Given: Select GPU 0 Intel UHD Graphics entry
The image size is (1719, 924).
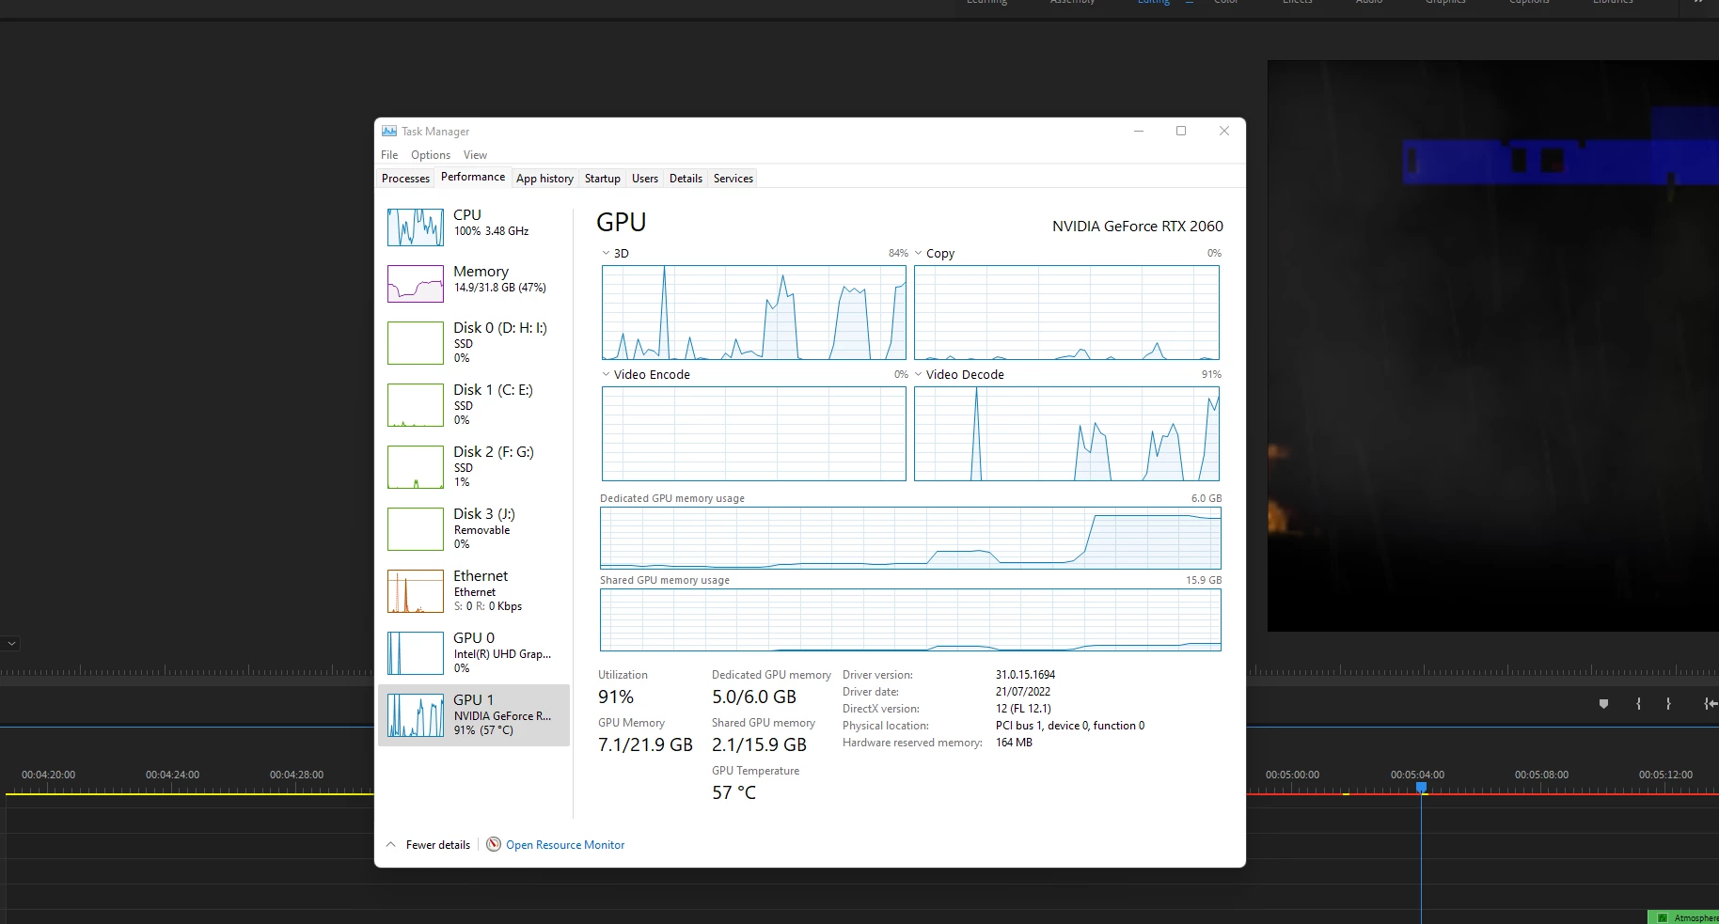Looking at the screenshot, I should click(474, 653).
